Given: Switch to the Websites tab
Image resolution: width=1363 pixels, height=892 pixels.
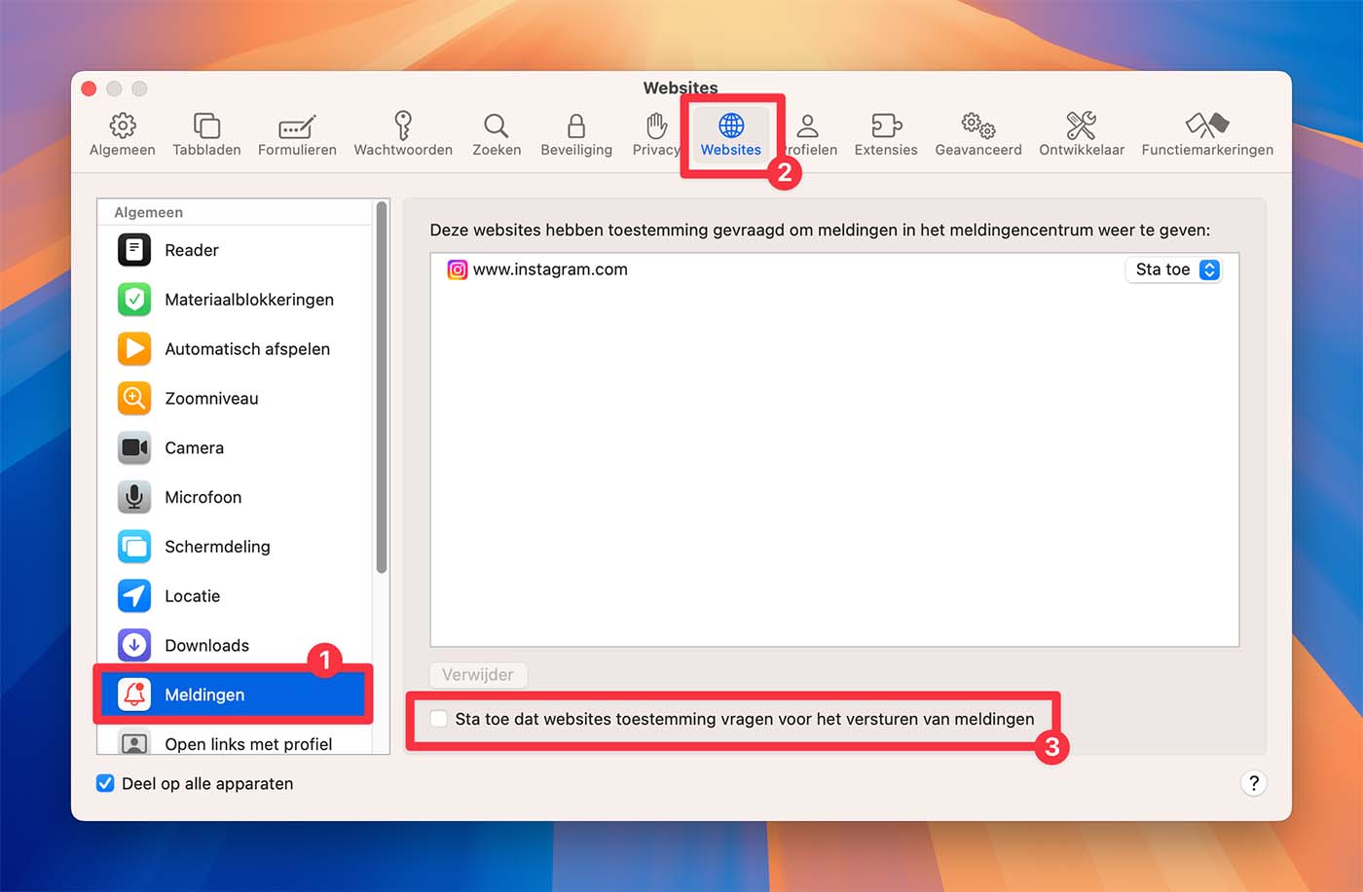Looking at the screenshot, I should (x=730, y=134).
